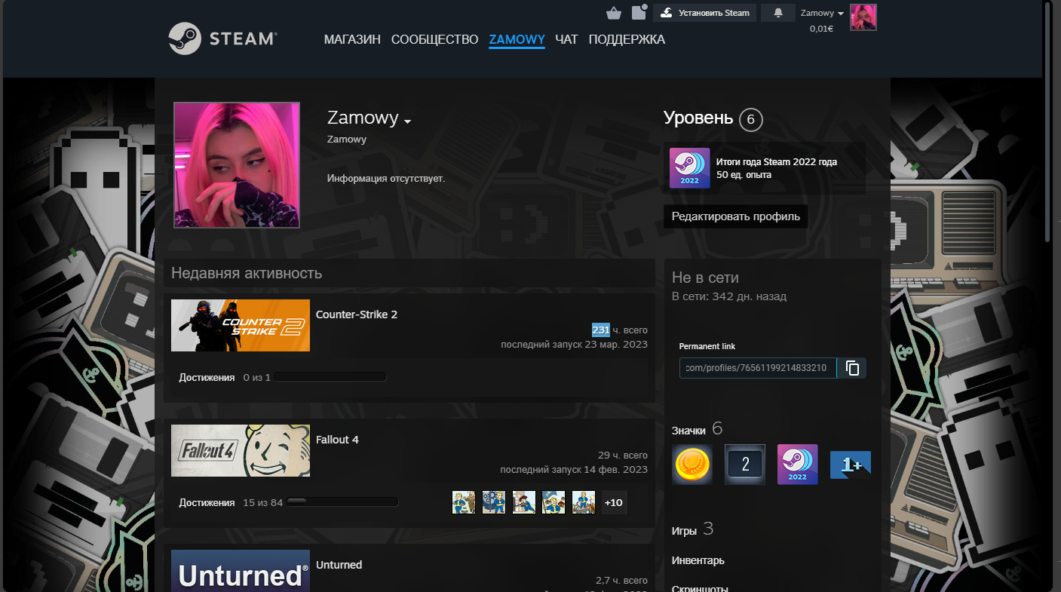Click '29 ч. всего' text
The image size is (1061, 592).
(623, 456)
